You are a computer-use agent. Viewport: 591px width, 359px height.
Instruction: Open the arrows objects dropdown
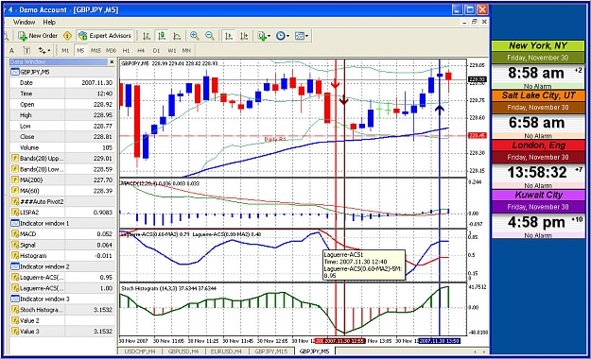click(44, 50)
